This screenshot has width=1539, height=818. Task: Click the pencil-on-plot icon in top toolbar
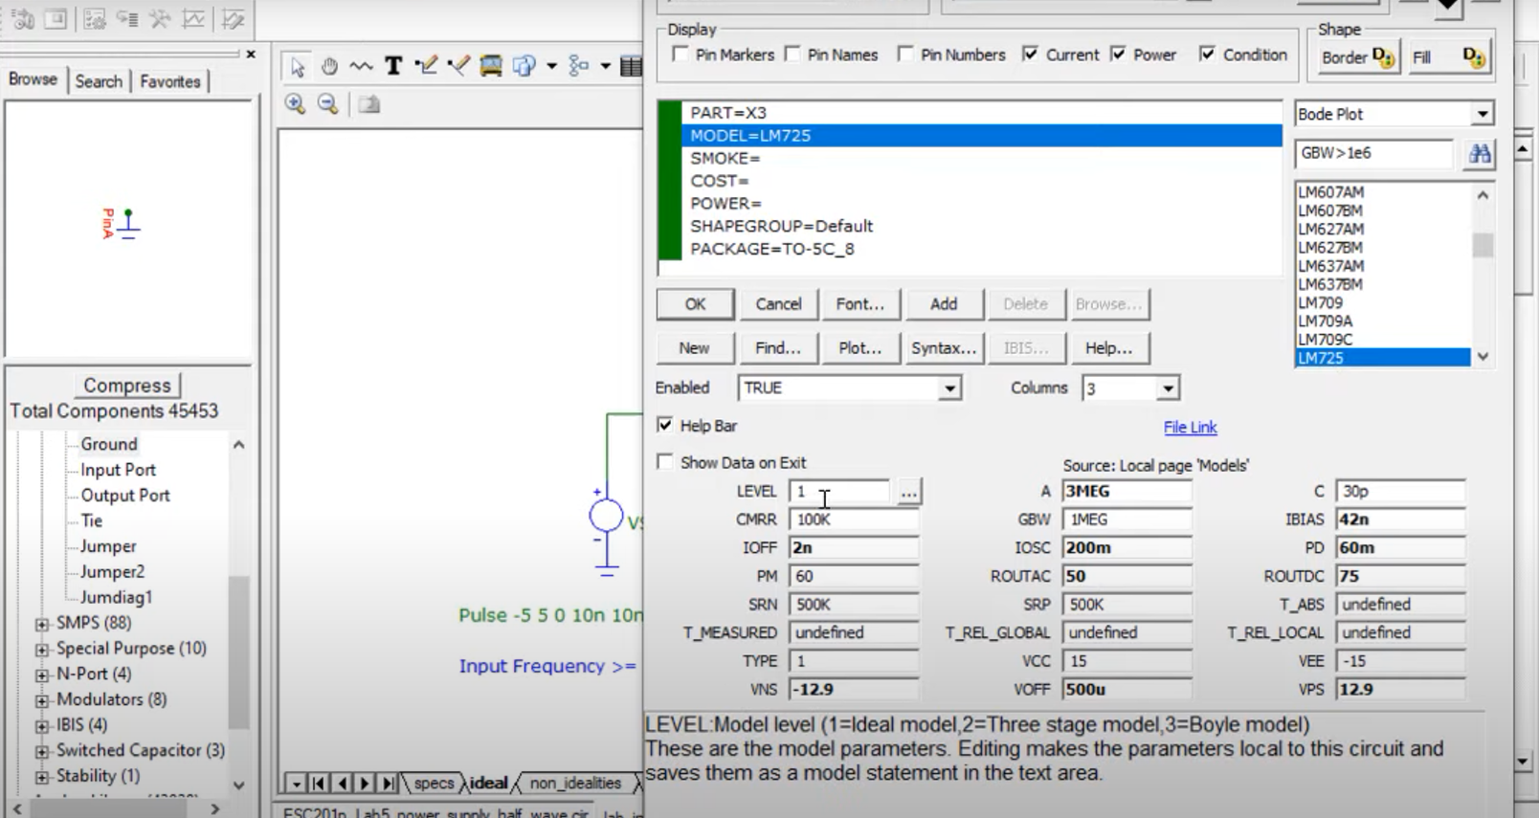pyautogui.click(x=233, y=18)
